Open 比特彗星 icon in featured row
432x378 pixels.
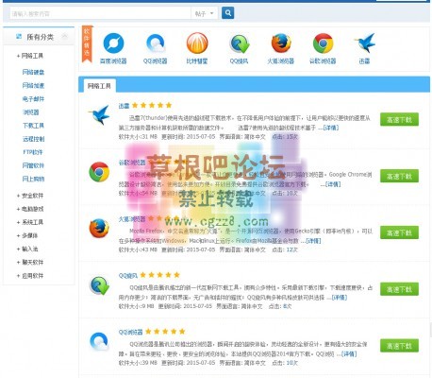point(197,43)
